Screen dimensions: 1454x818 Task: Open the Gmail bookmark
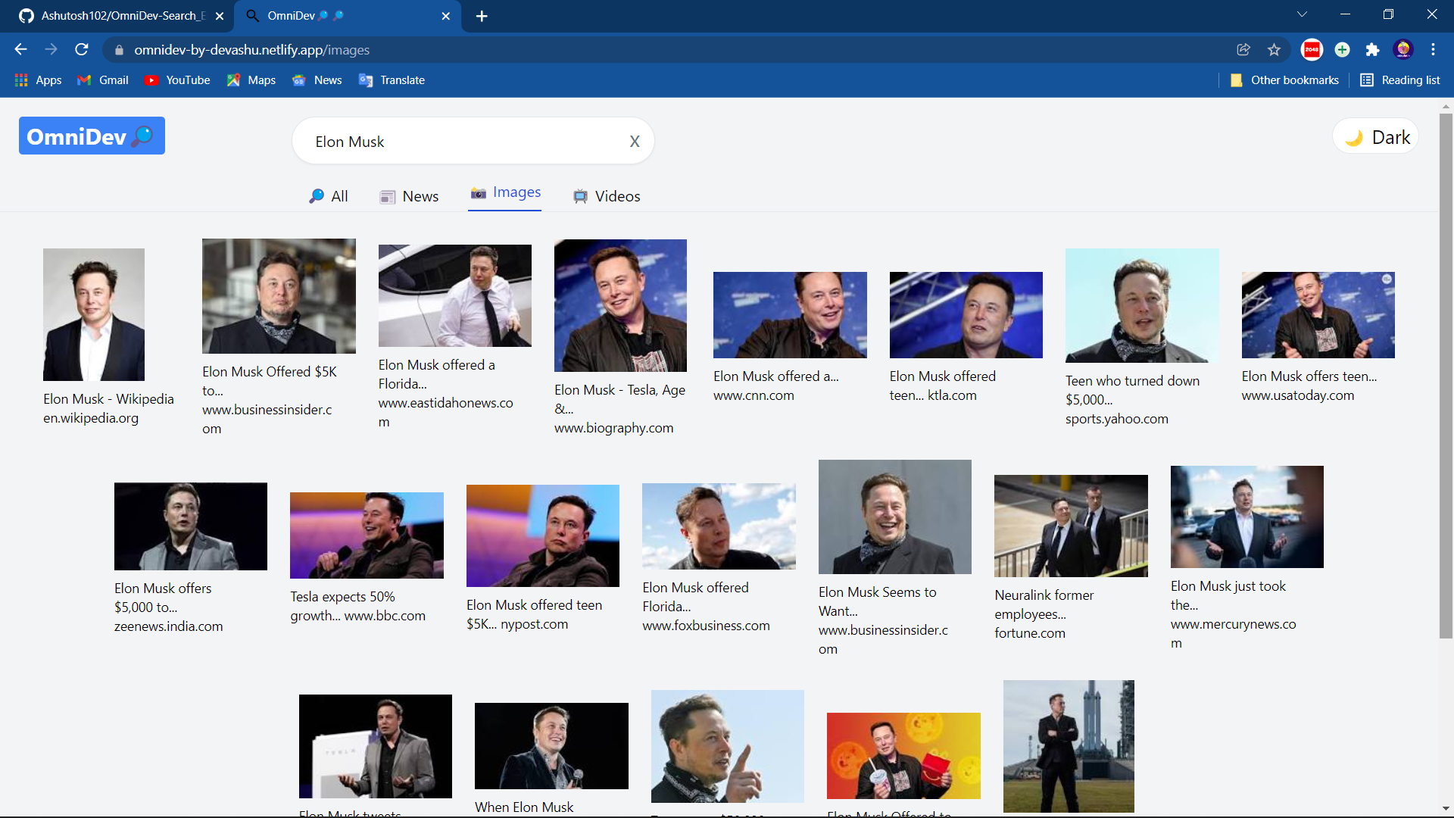point(103,80)
